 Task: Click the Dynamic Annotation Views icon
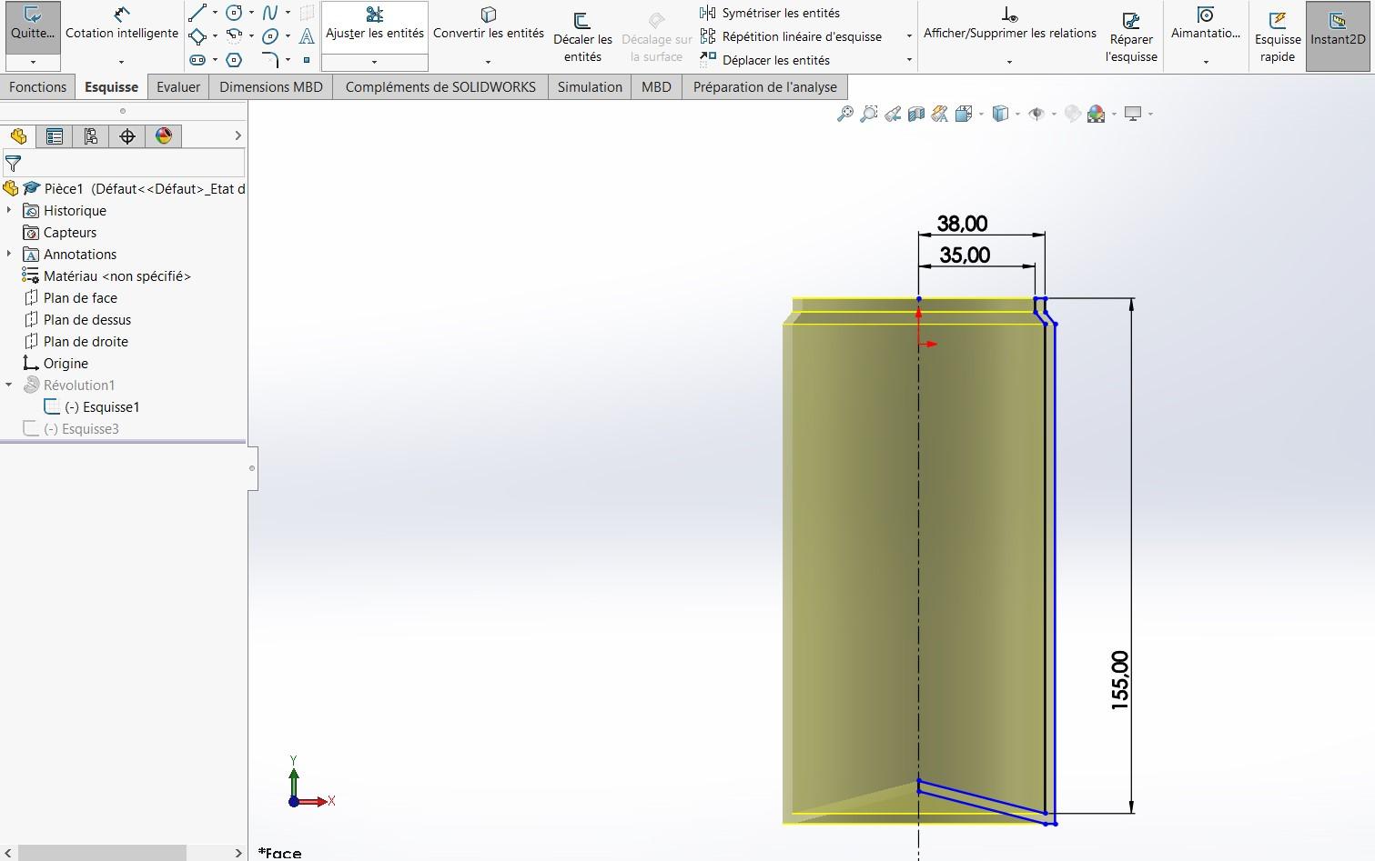(940, 114)
